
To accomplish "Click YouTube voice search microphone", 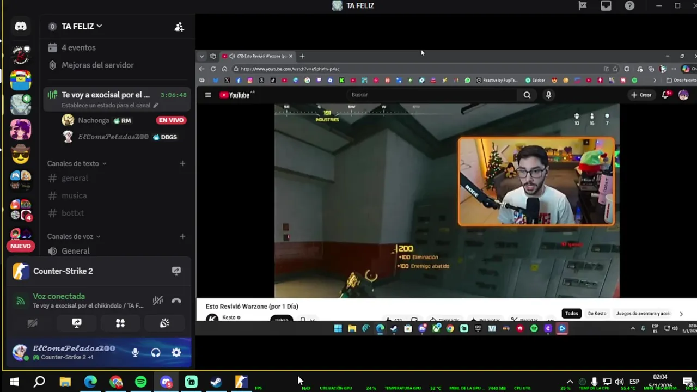I will click(x=548, y=95).
